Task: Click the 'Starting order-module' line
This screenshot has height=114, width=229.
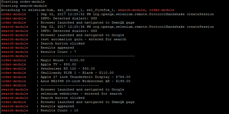Action: tap(23, 2)
